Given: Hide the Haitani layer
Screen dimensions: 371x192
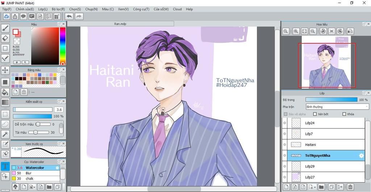Looking at the screenshot, I should click(x=285, y=145).
